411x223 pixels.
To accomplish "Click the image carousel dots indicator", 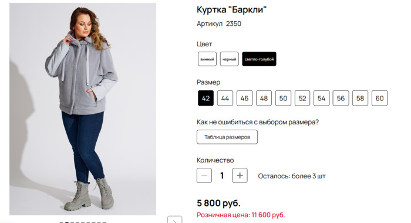I will (83, 222).
